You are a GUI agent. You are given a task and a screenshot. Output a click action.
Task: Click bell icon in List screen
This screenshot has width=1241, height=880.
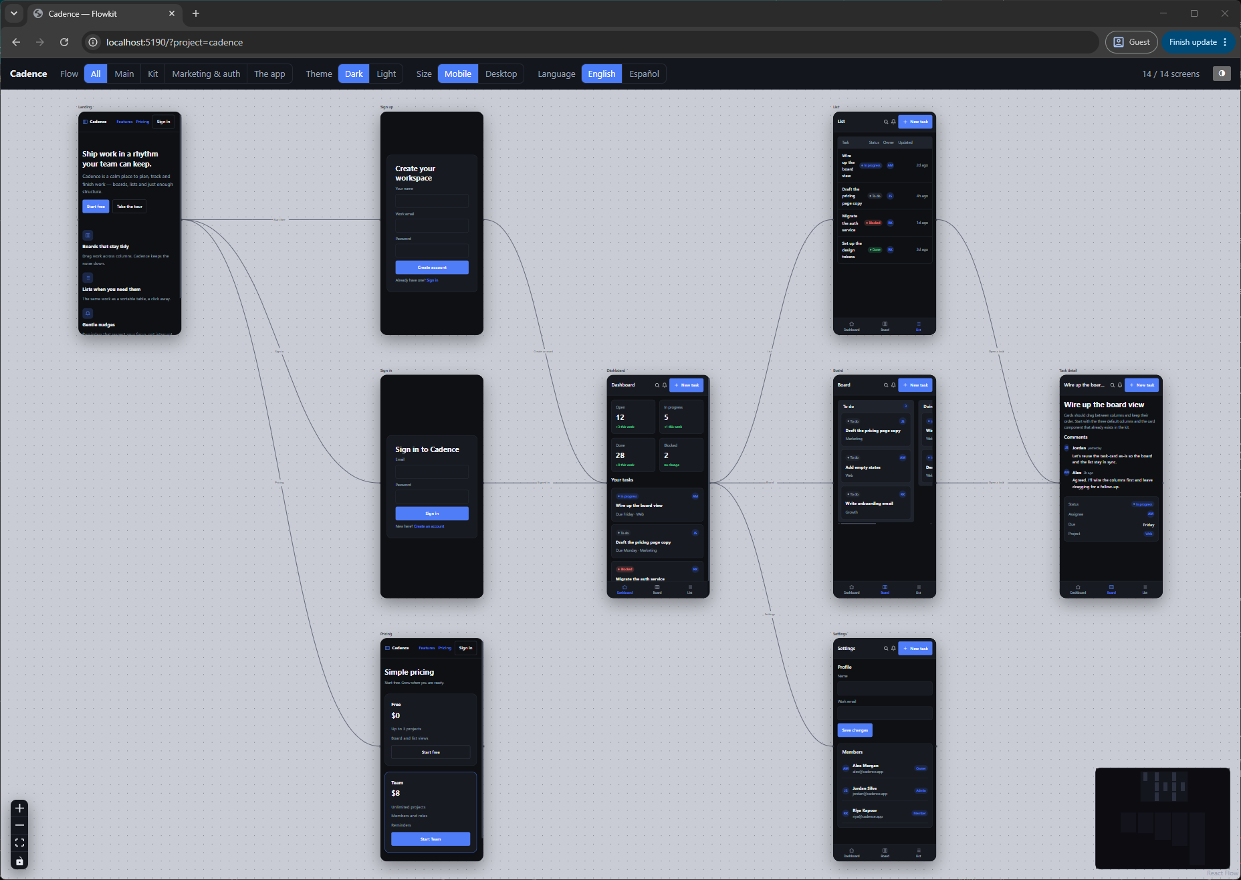coord(893,122)
